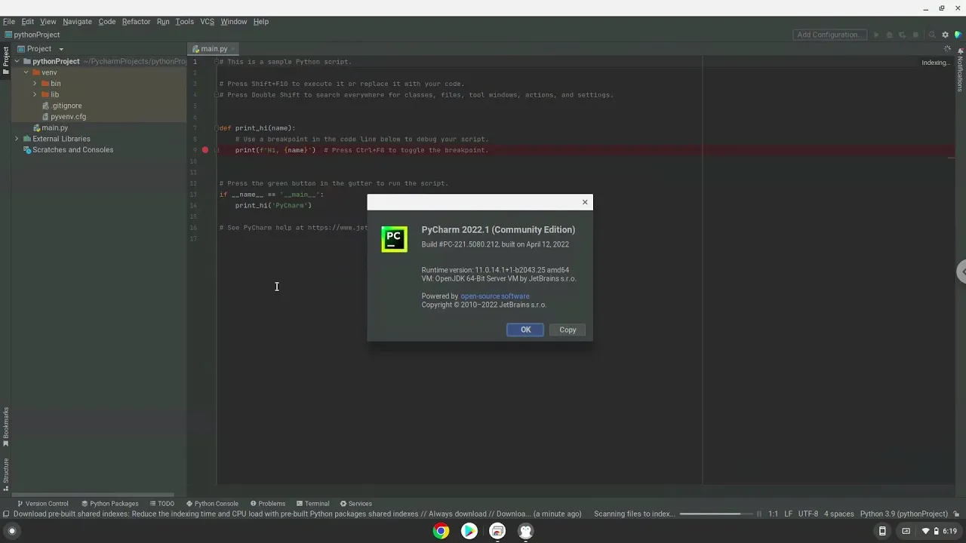
Task: Open the Refactor menu
Action: (136, 22)
